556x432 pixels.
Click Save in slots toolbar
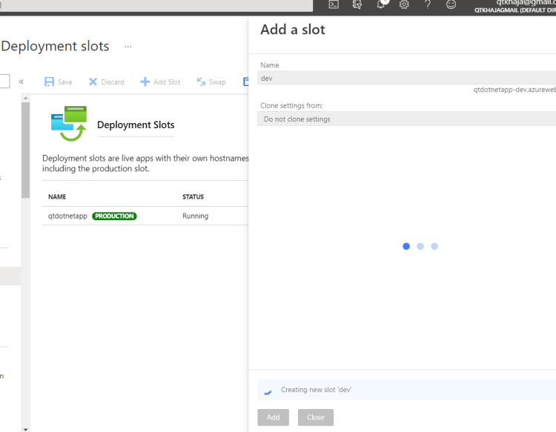(58, 82)
